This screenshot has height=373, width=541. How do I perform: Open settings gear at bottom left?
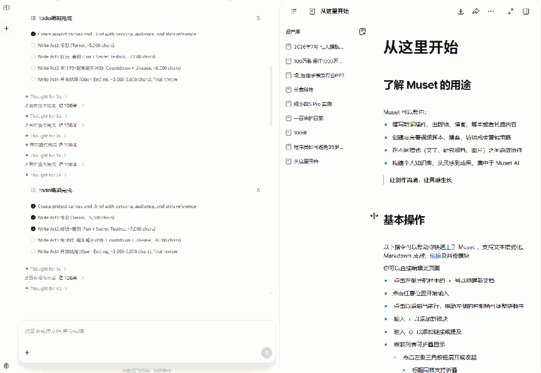[x=7, y=366]
